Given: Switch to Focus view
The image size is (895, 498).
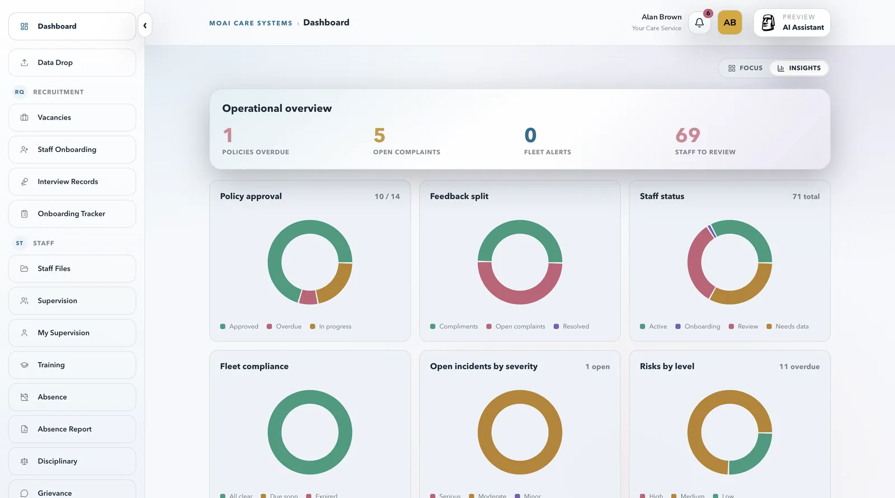Looking at the screenshot, I should 745,68.
